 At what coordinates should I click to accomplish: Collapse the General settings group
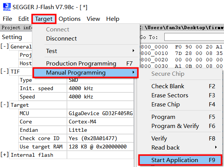(x=5, y=46)
